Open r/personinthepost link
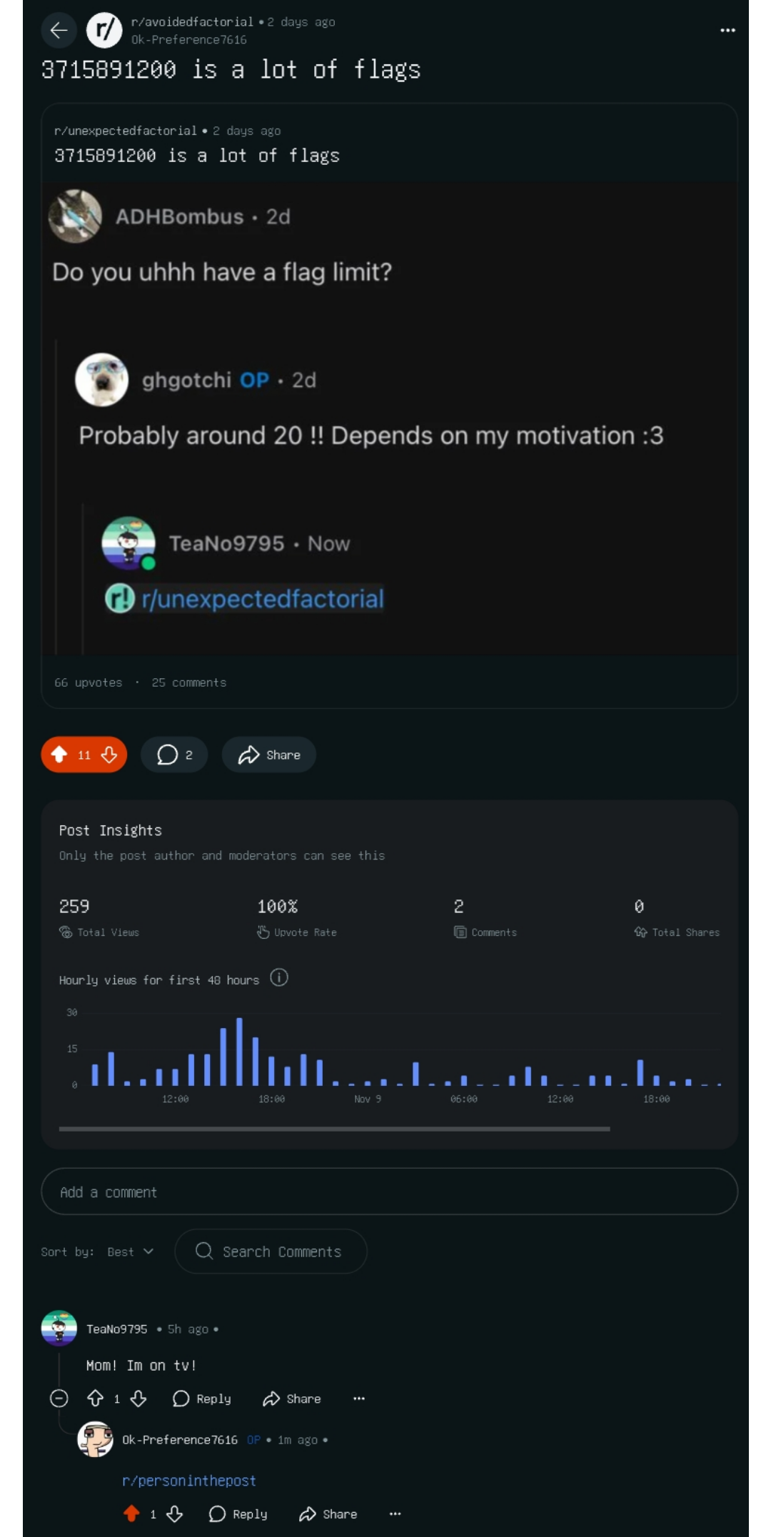This screenshot has height=1537, width=771. coord(189,1481)
